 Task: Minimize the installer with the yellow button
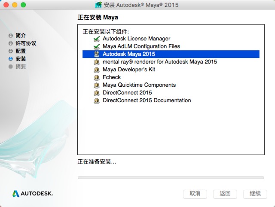pos(15,5)
